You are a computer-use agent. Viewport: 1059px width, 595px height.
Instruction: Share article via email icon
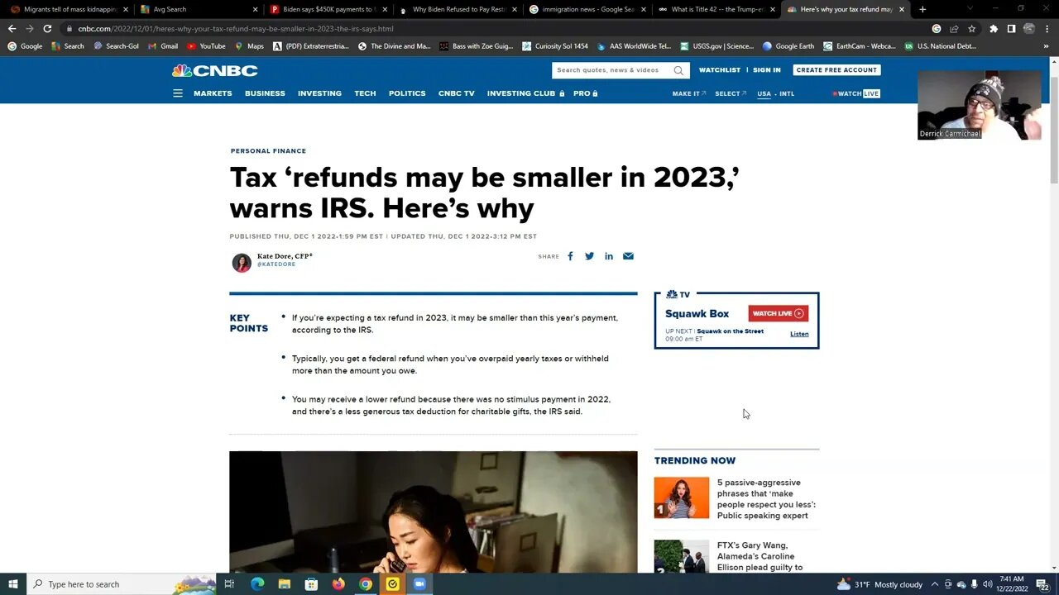628,256
